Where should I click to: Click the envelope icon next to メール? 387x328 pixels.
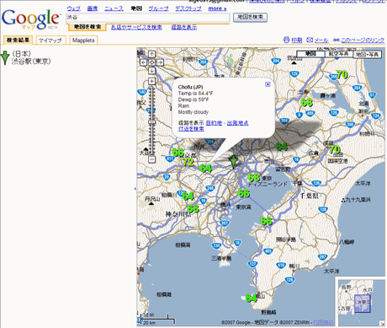coord(310,40)
